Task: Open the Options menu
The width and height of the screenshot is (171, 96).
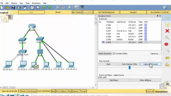Action: pyautogui.click(x=14, y=3)
